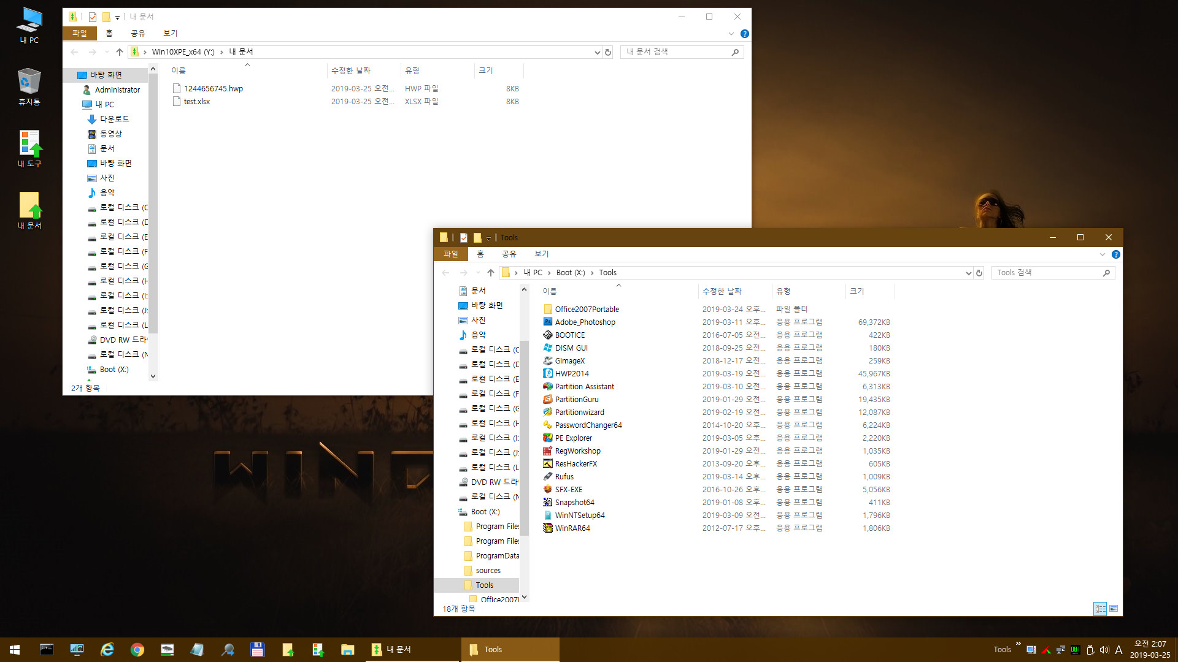The image size is (1178, 662).
Task: Sort by 수정한 날짜 column in Tools window
Action: [x=734, y=291]
